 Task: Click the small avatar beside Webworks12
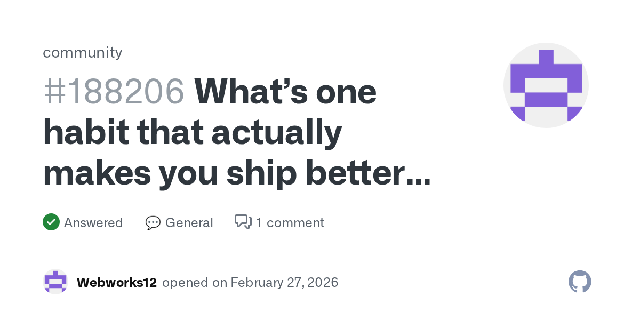click(x=55, y=282)
